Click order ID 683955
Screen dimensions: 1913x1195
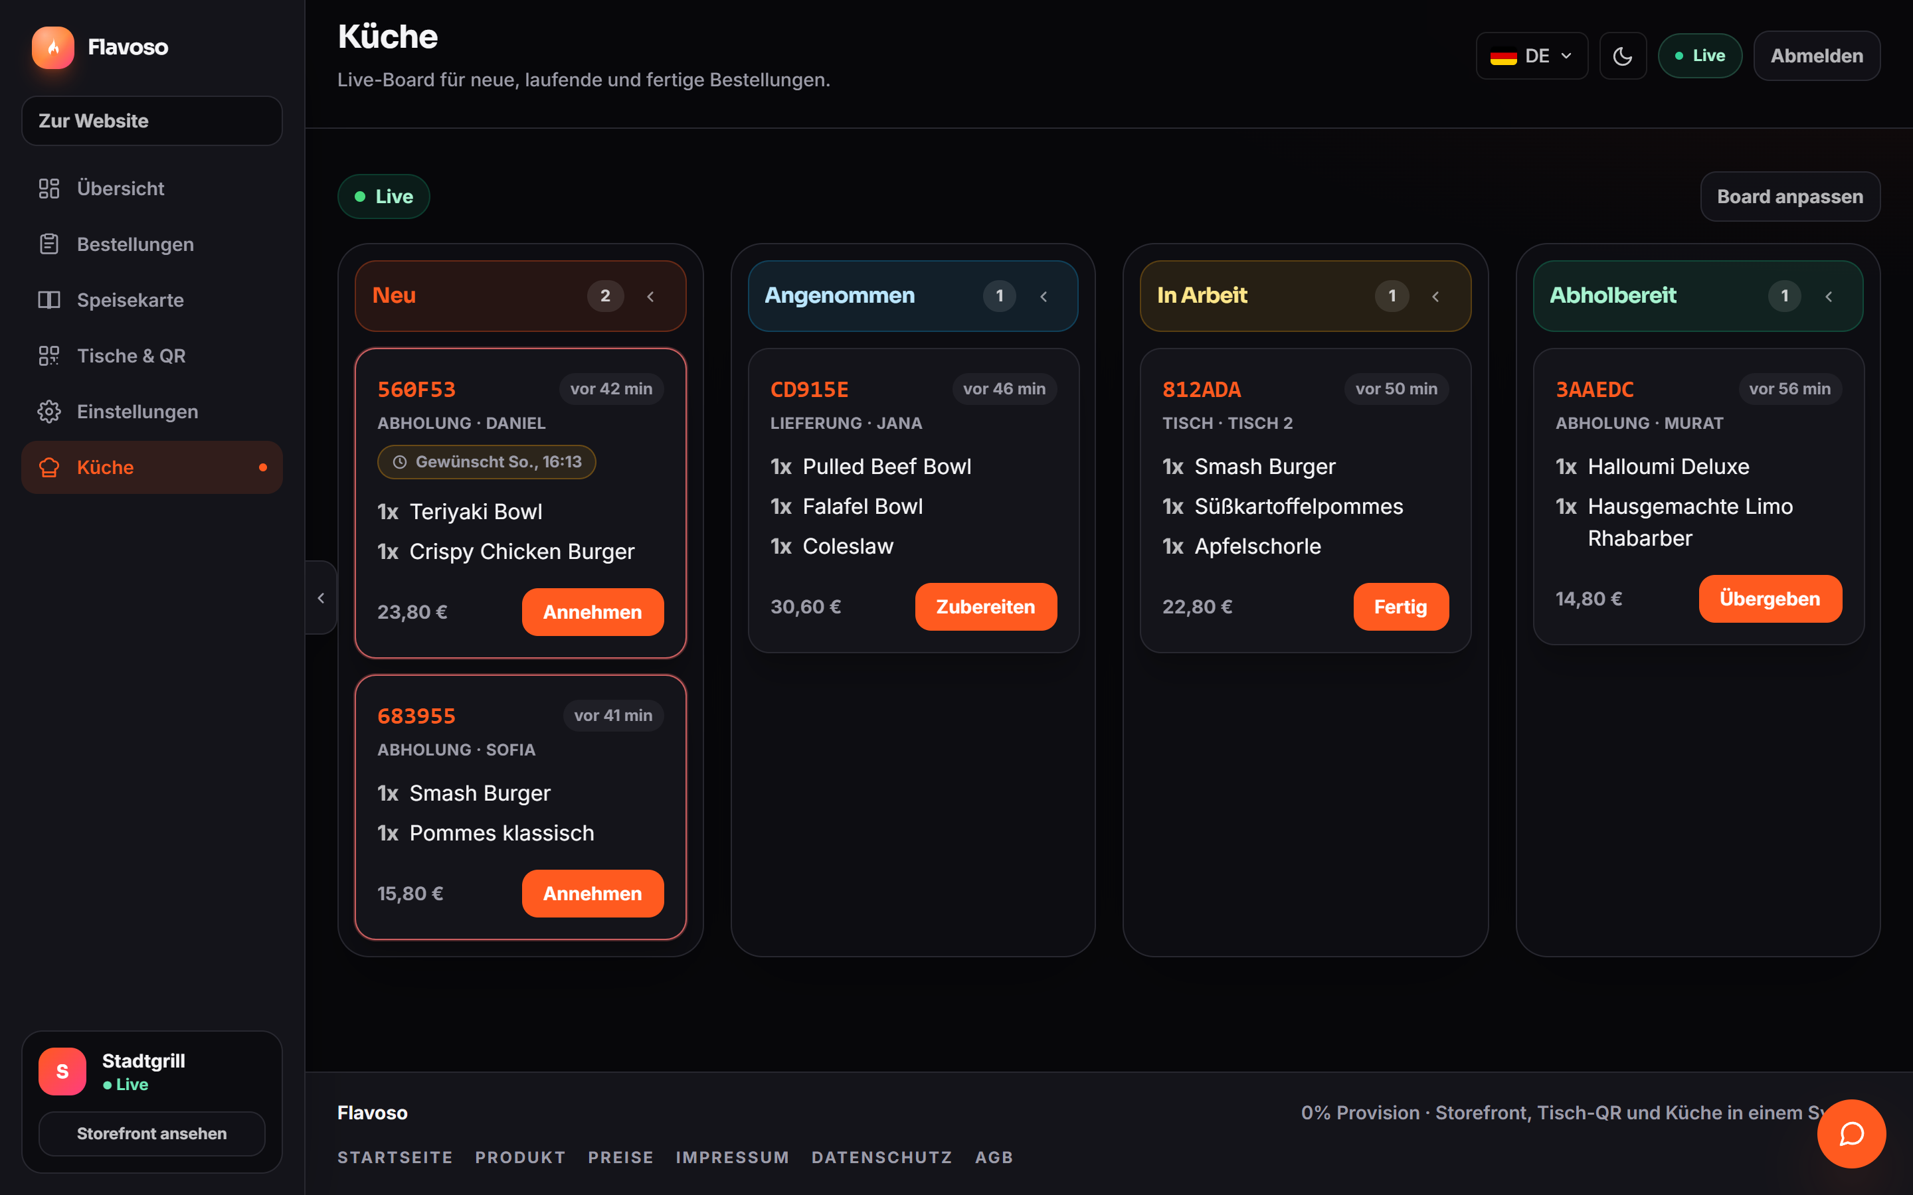point(416,716)
